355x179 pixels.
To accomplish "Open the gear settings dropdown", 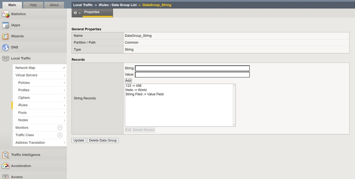I will point(77,13).
